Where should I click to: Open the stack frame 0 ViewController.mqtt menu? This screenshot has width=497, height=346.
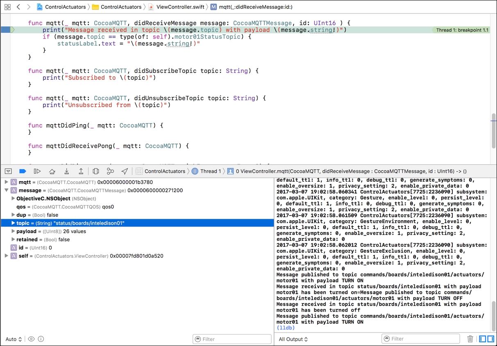pos(347,171)
